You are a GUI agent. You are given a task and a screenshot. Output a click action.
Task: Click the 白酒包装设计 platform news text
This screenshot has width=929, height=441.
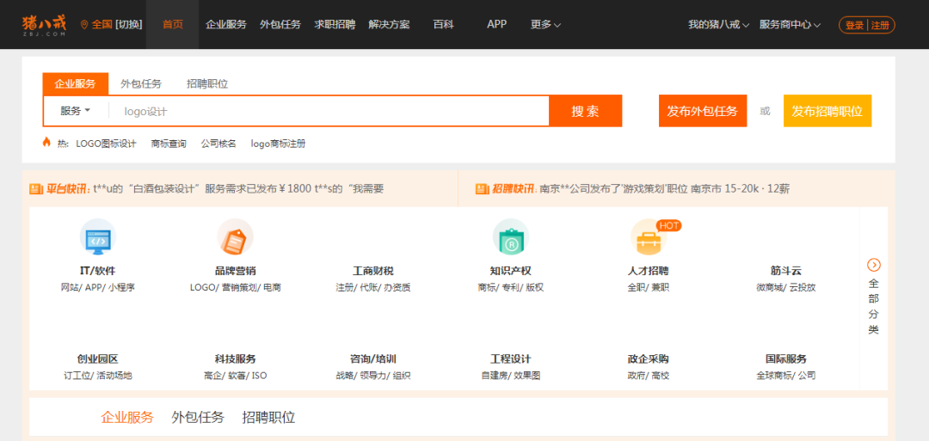(x=165, y=189)
